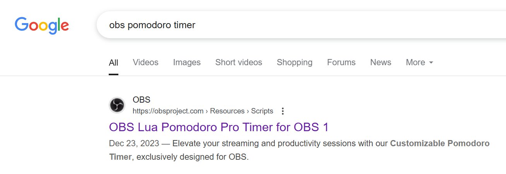The width and height of the screenshot is (506, 174).
Task: Switch to the News tab
Action: point(381,63)
